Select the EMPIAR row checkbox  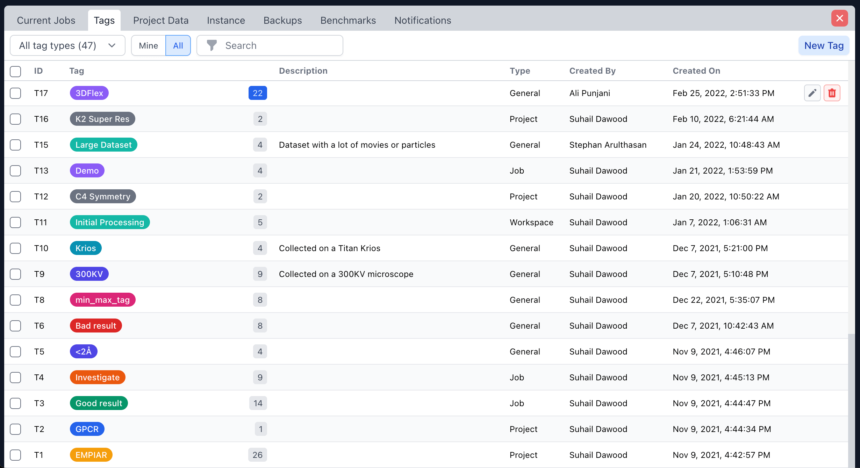point(15,455)
